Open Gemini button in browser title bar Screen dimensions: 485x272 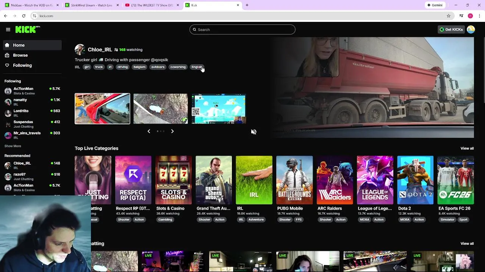pos(435,5)
